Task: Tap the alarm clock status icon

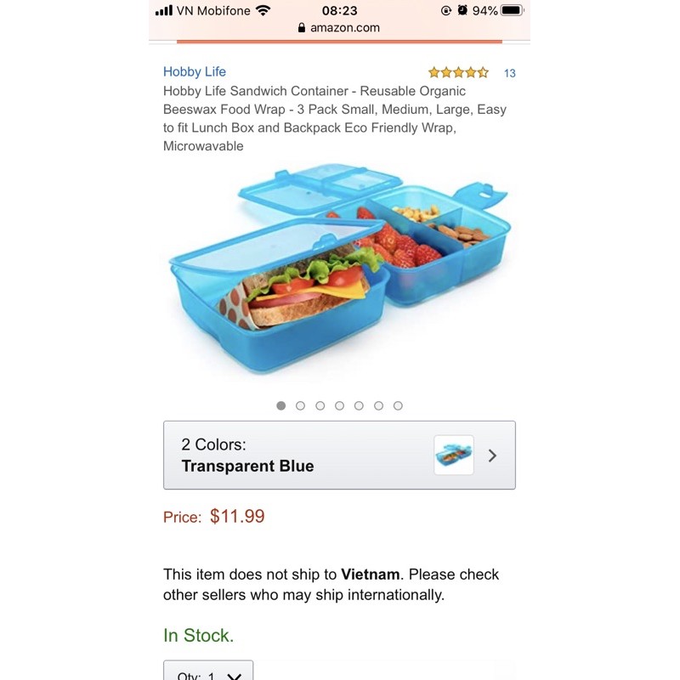Action: pyautogui.click(x=462, y=11)
